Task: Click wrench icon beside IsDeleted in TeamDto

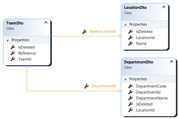Action: click(13, 47)
